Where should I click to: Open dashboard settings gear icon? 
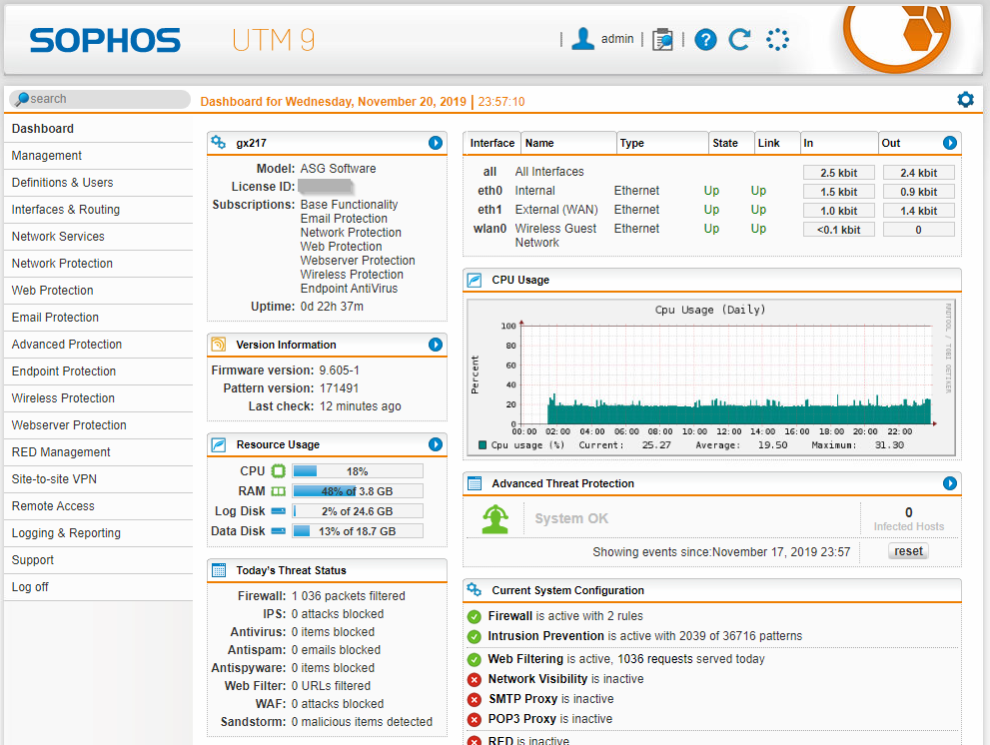click(x=965, y=99)
